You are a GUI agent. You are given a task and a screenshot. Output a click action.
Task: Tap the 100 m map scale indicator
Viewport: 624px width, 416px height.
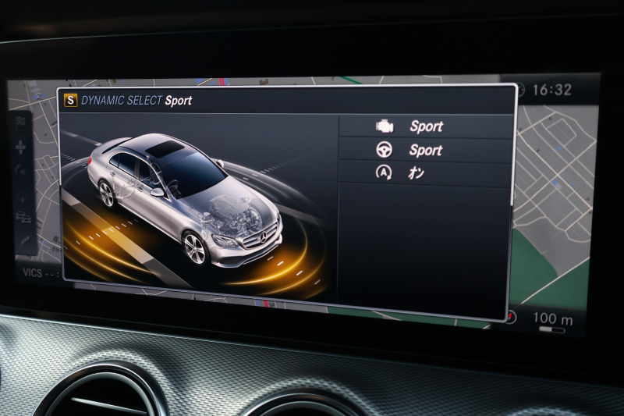click(x=552, y=319)
